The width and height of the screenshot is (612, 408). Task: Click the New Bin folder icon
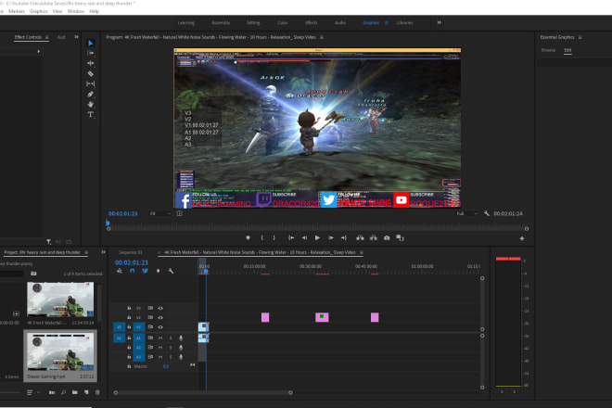tap(74, 392)
